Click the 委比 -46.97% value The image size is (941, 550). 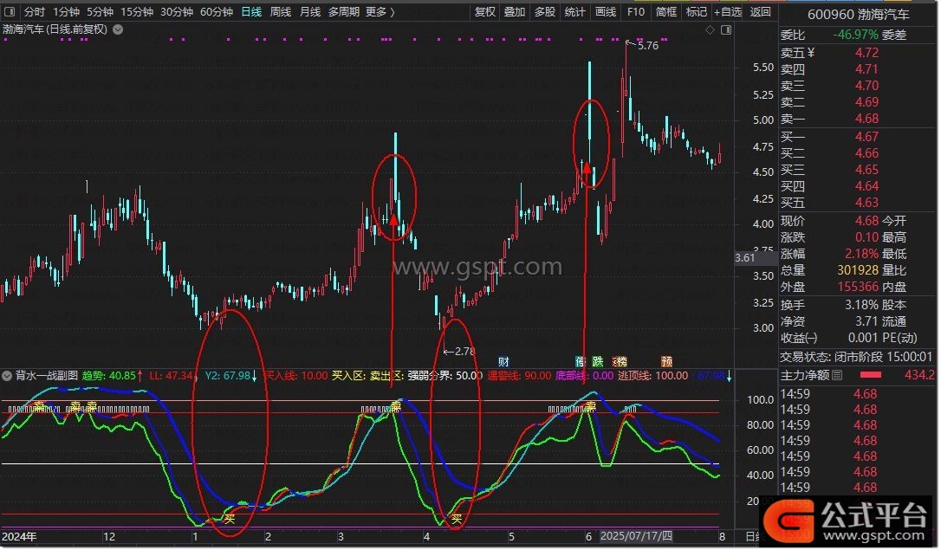[856, 35]
